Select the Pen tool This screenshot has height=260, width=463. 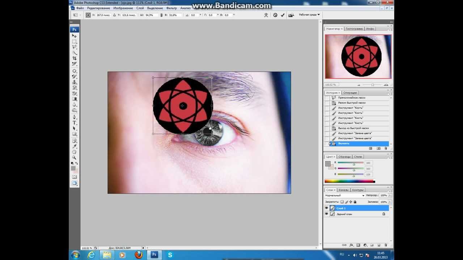pos(75,117)
